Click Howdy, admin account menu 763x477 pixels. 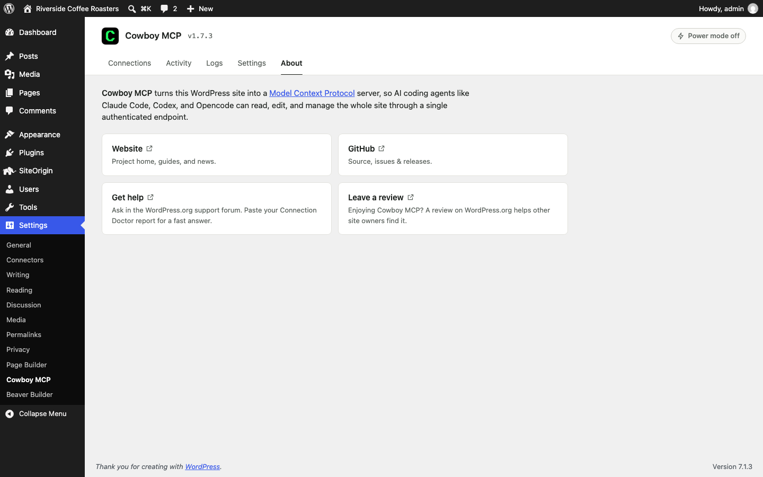click(x=729, y=8)
